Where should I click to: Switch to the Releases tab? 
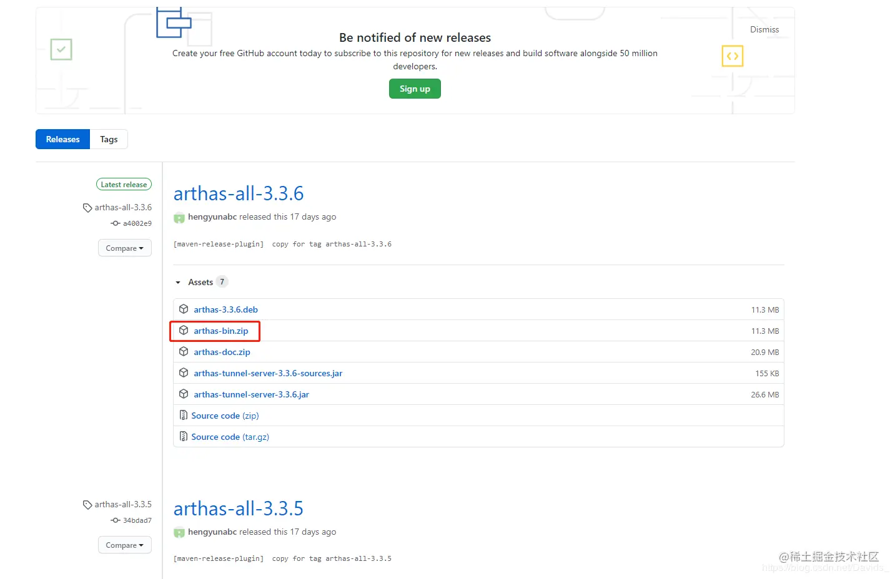[62, 139]
